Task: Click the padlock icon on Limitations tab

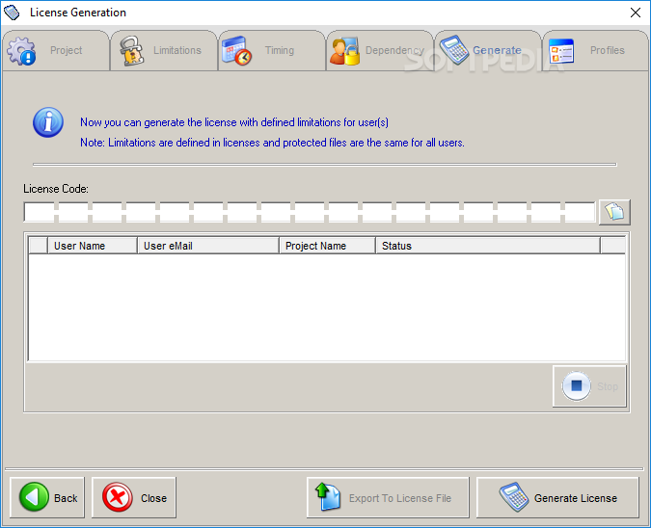Action: click(x=131, y=51)
